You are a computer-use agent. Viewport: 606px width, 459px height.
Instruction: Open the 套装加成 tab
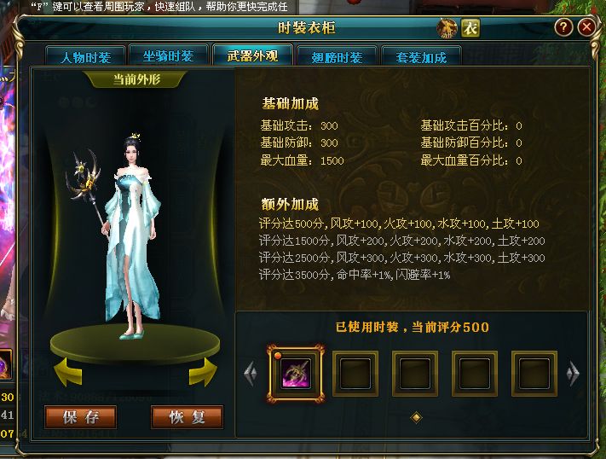tap(421, 56)
